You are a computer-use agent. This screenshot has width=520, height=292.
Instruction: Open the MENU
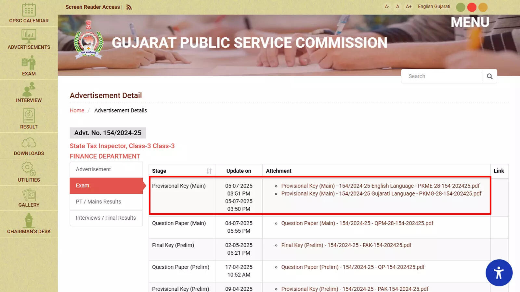click(470, 22)
